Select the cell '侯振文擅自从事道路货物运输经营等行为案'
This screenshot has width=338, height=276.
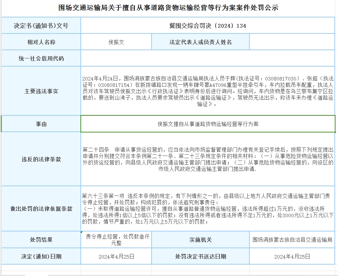[x=208, y=124]
